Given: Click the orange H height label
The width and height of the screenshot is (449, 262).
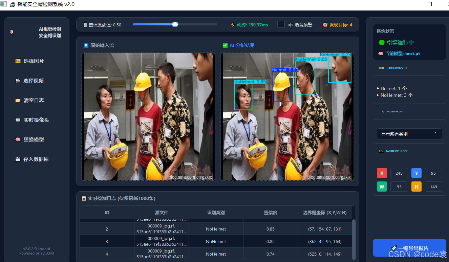Looking at the screenshot, I should [416, 187].
